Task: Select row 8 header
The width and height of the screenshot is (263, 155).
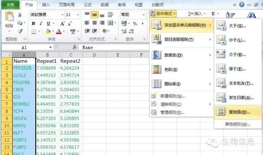Action: tap(7, 111)
